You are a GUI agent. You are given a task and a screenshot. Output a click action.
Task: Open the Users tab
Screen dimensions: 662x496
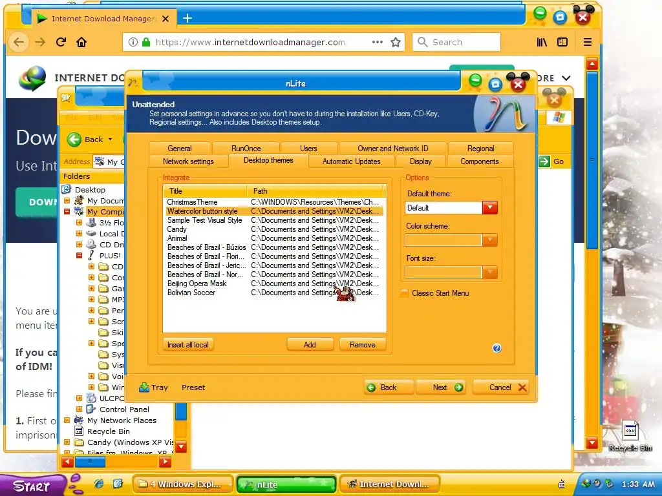pos(308,148)
